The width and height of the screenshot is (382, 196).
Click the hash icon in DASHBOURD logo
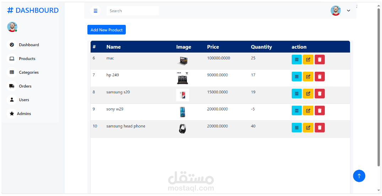[x=10, y=10]
